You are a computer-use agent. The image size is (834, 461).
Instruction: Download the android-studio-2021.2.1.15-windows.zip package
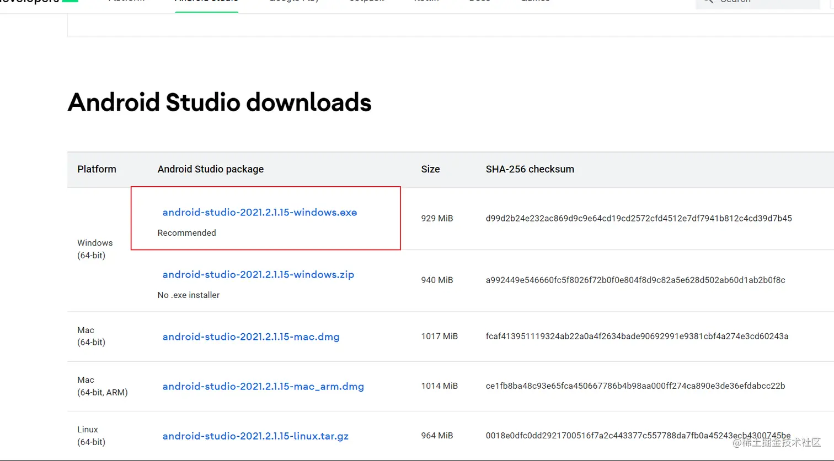point(258,274)
